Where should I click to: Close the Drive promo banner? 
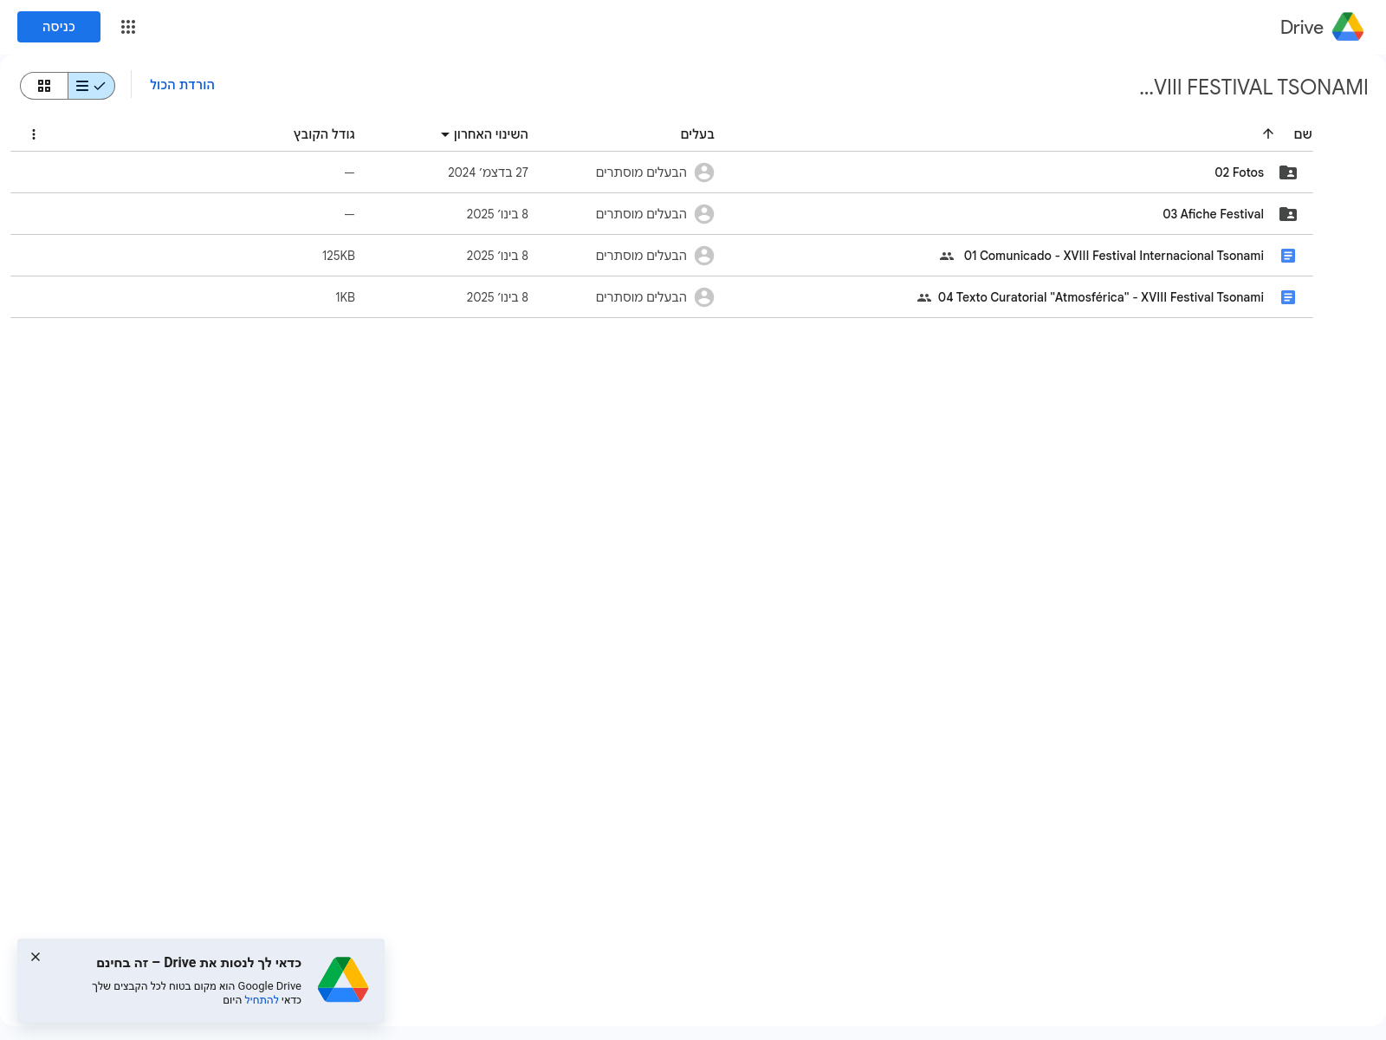coord(36,957)
